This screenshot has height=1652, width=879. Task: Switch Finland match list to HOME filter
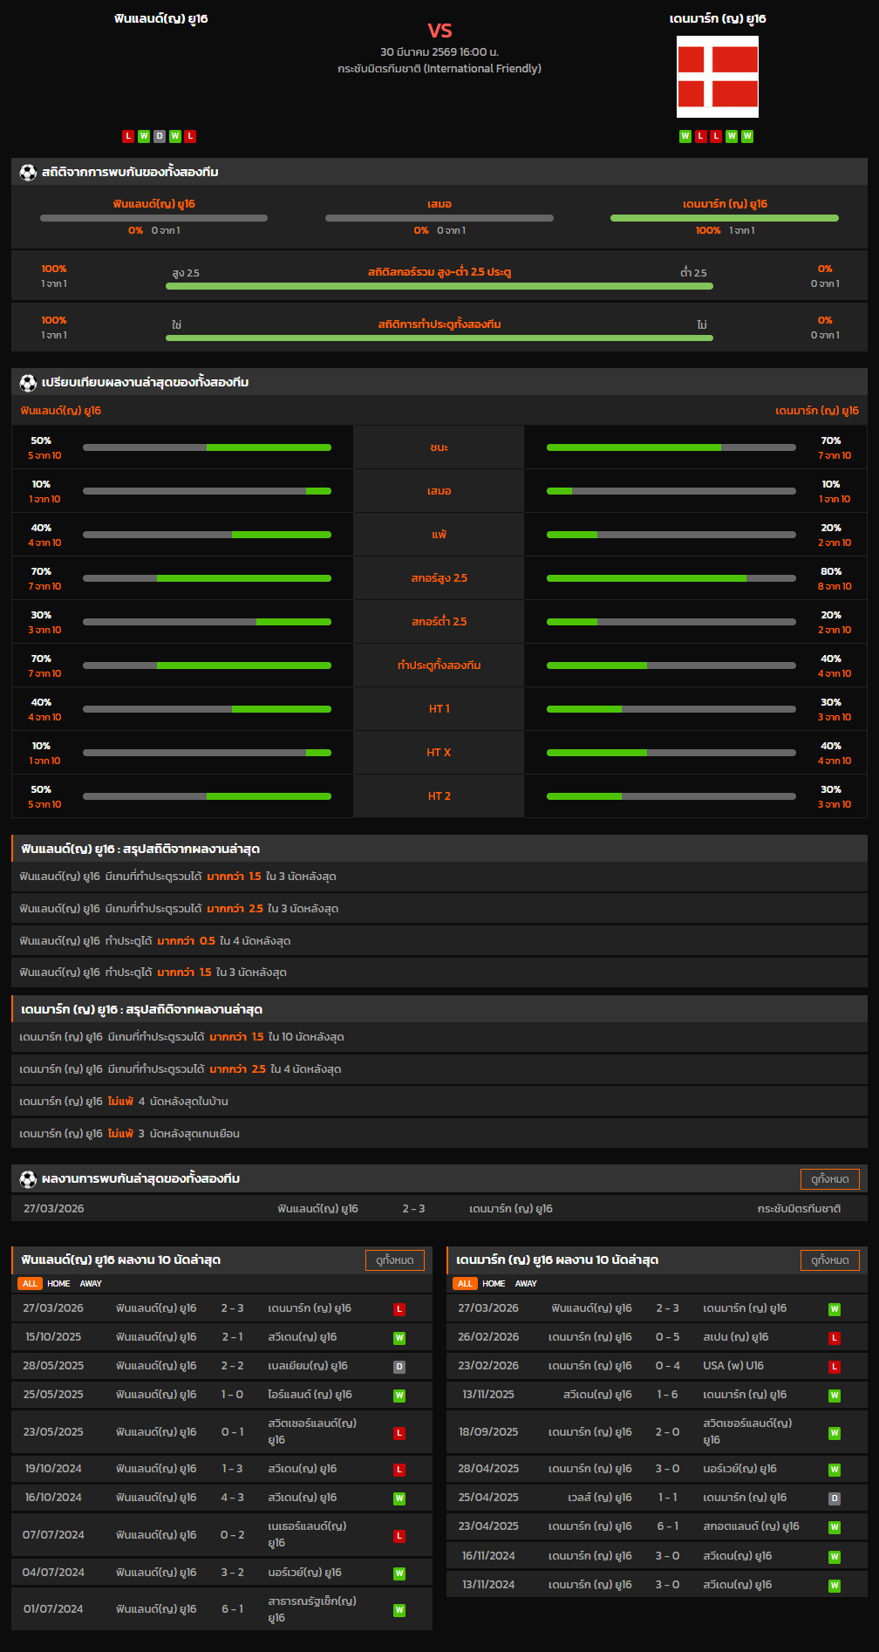tap(58, 1284)
